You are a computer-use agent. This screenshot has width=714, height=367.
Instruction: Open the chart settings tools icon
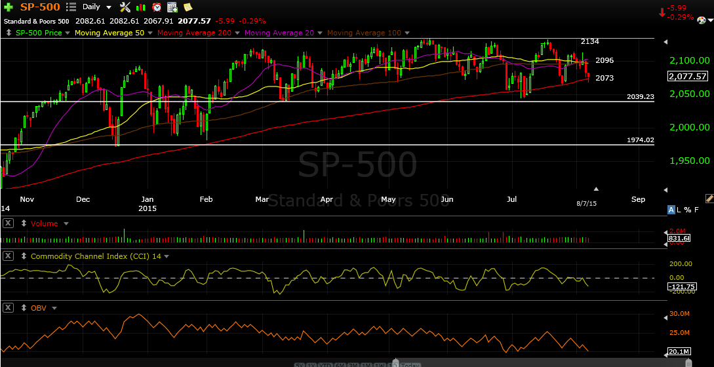click(x=125, y=7)
